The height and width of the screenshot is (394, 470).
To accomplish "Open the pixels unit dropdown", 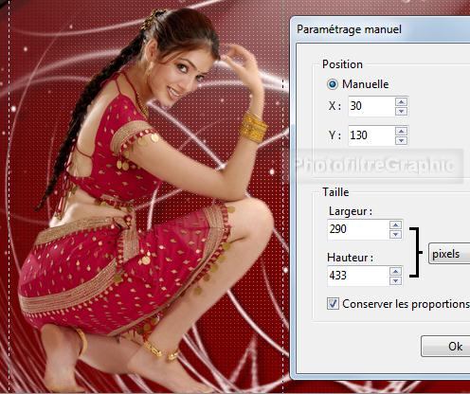I will tap(449, 254).
